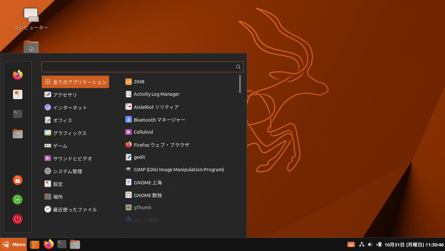Open Firefox from the menu favorites sidebar
Screen dimensions: 445x251
pos(18,75)
